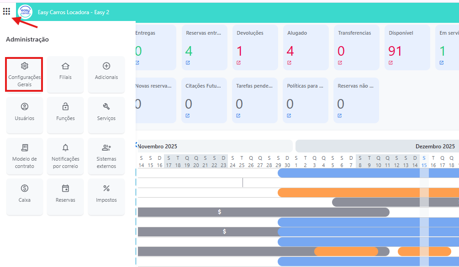Open Notificações por correio tile
Screen dimensions: 459x267
(65, 156)
